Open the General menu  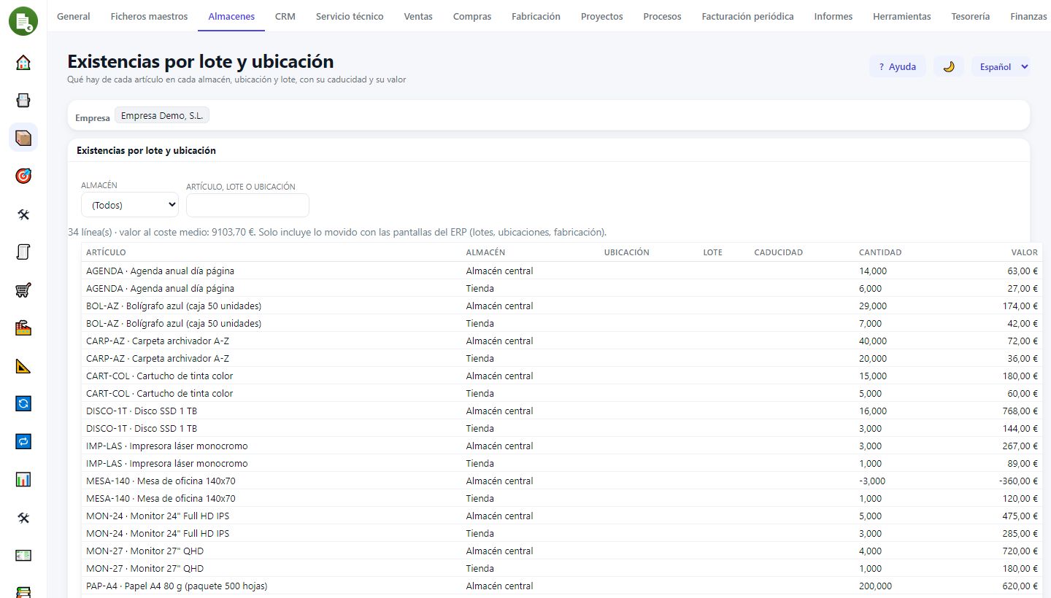[x=74, y=16]
